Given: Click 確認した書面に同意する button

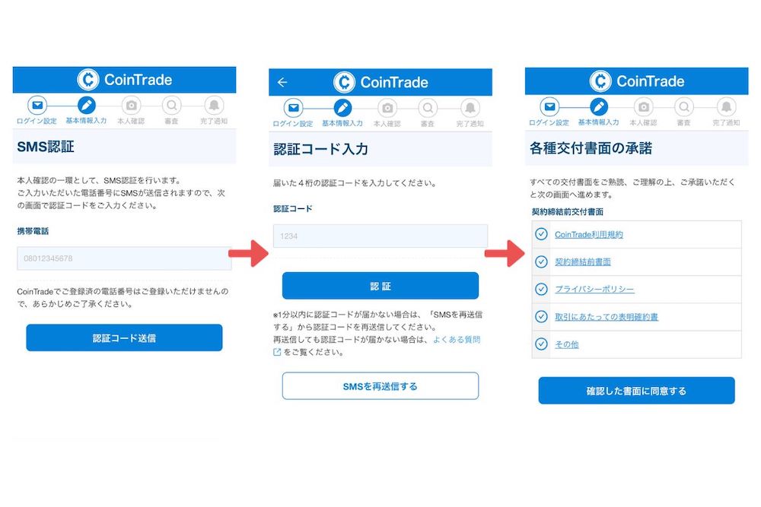Looking at the screenshot, I should (637, 391).
